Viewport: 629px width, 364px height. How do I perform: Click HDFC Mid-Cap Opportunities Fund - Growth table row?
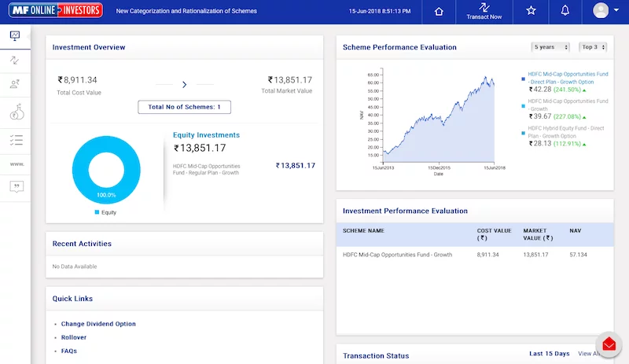pyautogui.click(x=475, y=255)
